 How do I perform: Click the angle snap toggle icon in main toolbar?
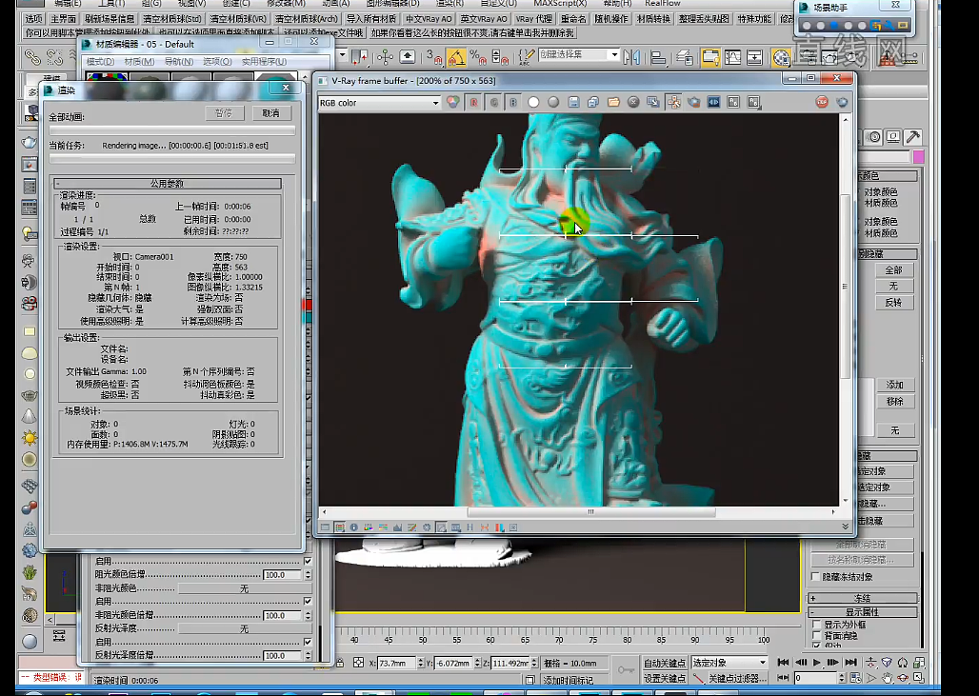point(456,57)
